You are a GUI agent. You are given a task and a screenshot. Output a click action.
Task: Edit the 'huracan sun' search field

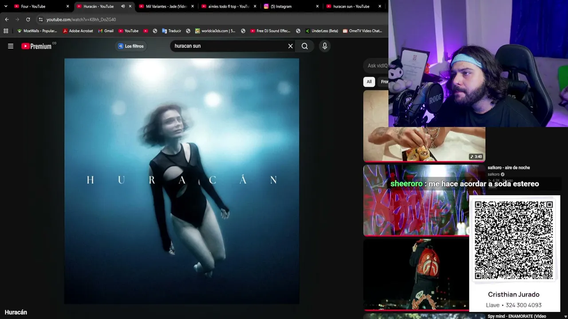229,46
